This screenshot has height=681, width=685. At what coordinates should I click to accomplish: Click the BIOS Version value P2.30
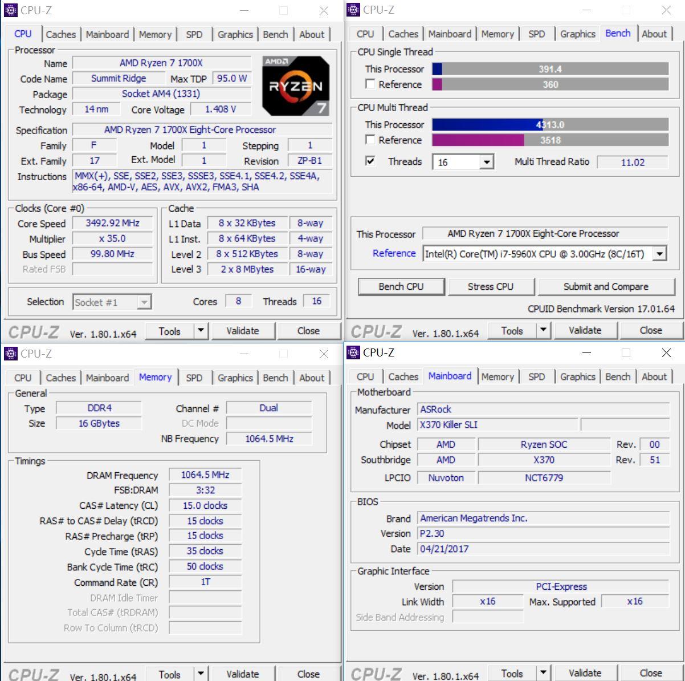point(543,533)
